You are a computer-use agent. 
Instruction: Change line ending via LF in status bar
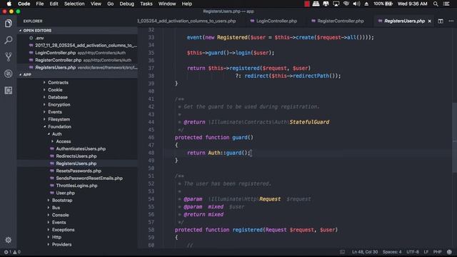426,252
